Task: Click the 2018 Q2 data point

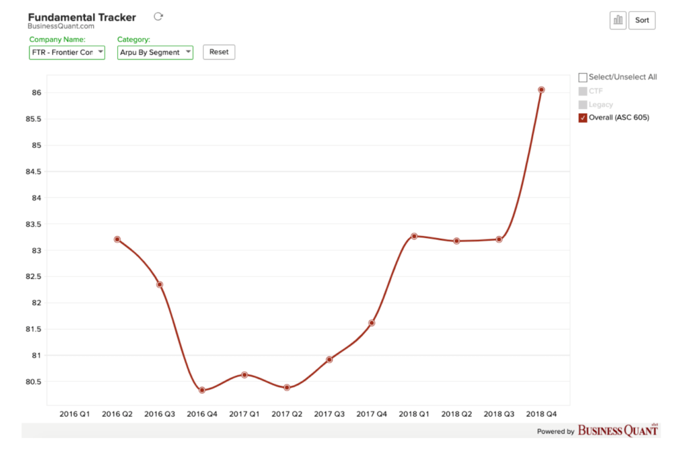Action: pyautogui.click(x=456, y=241)
